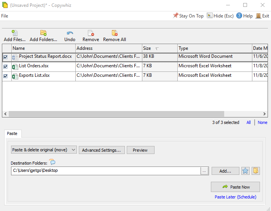Click the Remove All toolbar icon
The width and height of the screenshot is (271, 211).
pyautogui.click(x=115, y=33)
